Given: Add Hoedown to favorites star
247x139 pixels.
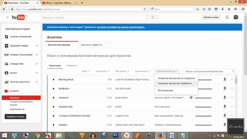Looking at the screenshot, I should [x=232, y=97].
